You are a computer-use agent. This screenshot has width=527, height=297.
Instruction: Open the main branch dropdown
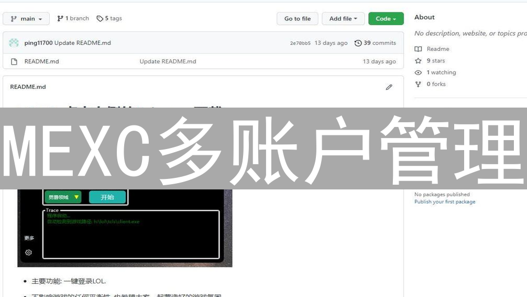[x=26, y=18]
